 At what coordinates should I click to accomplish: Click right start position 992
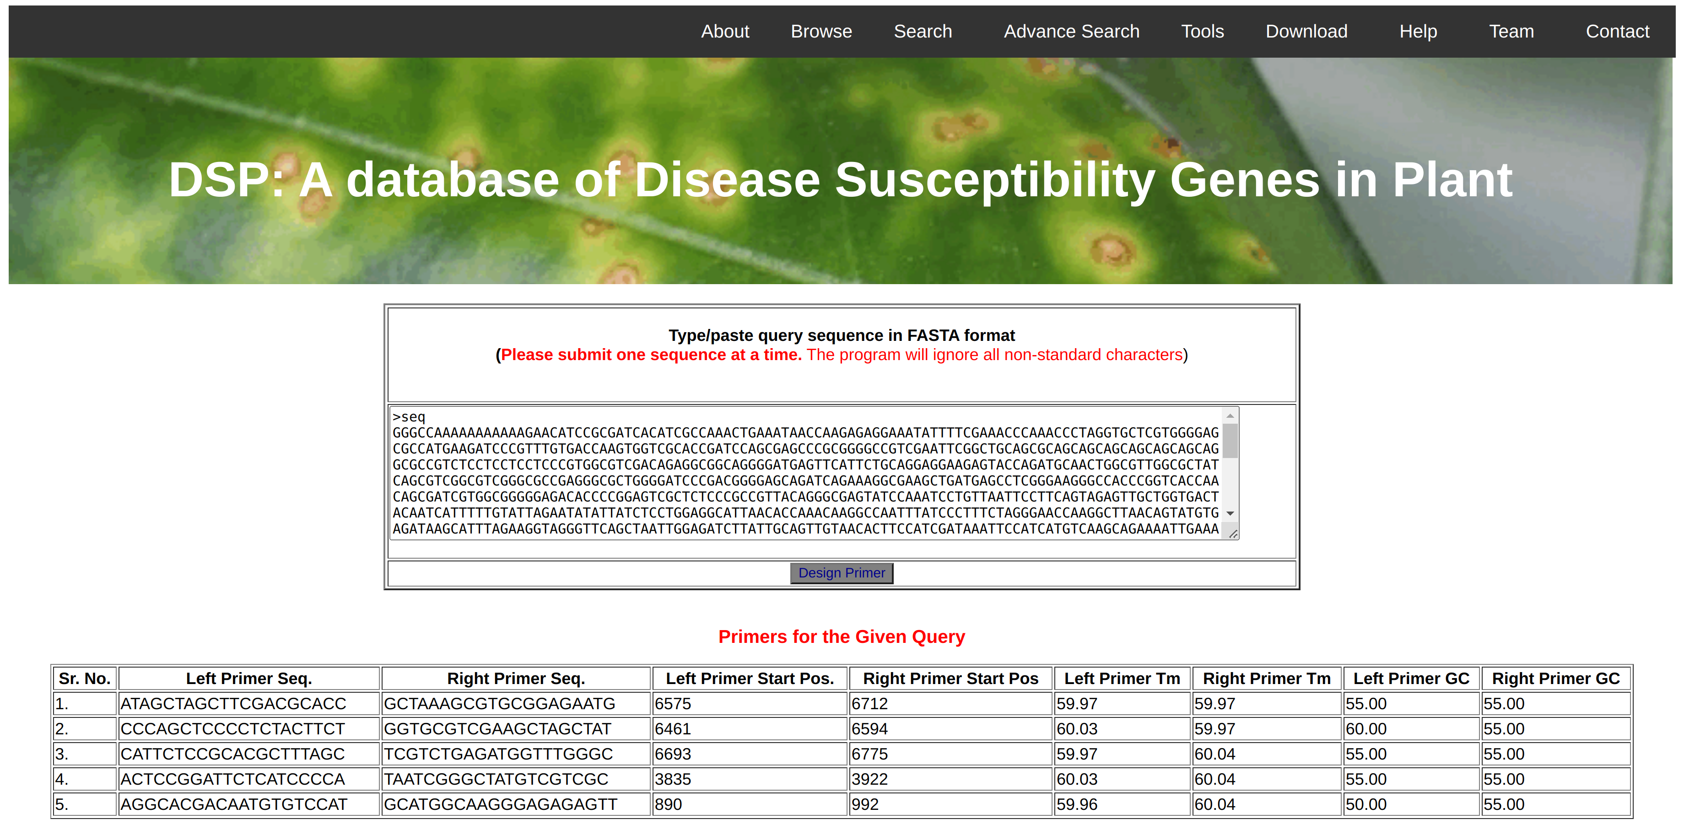[x=865, y=804]
